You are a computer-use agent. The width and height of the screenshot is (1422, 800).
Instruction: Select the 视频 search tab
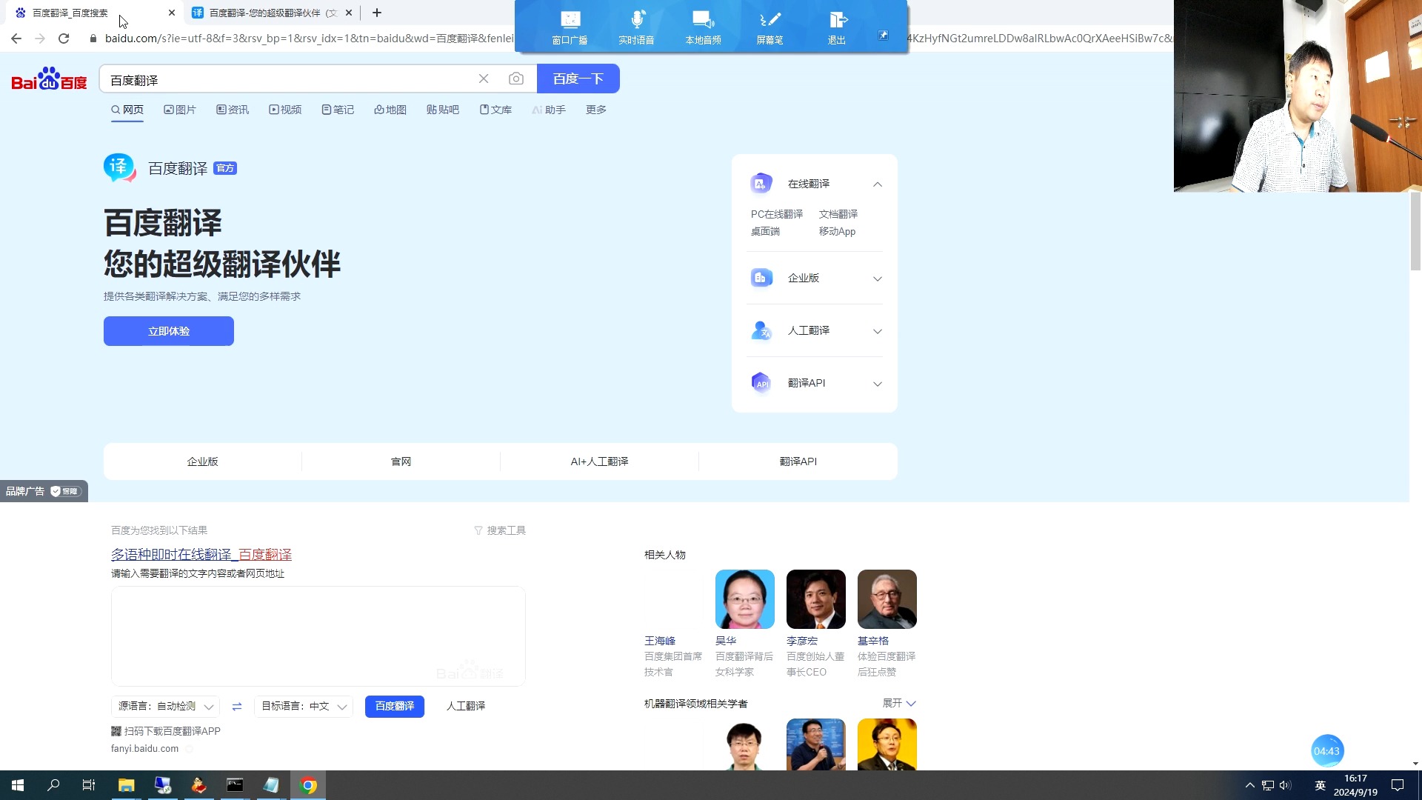(x=285, y=110)
